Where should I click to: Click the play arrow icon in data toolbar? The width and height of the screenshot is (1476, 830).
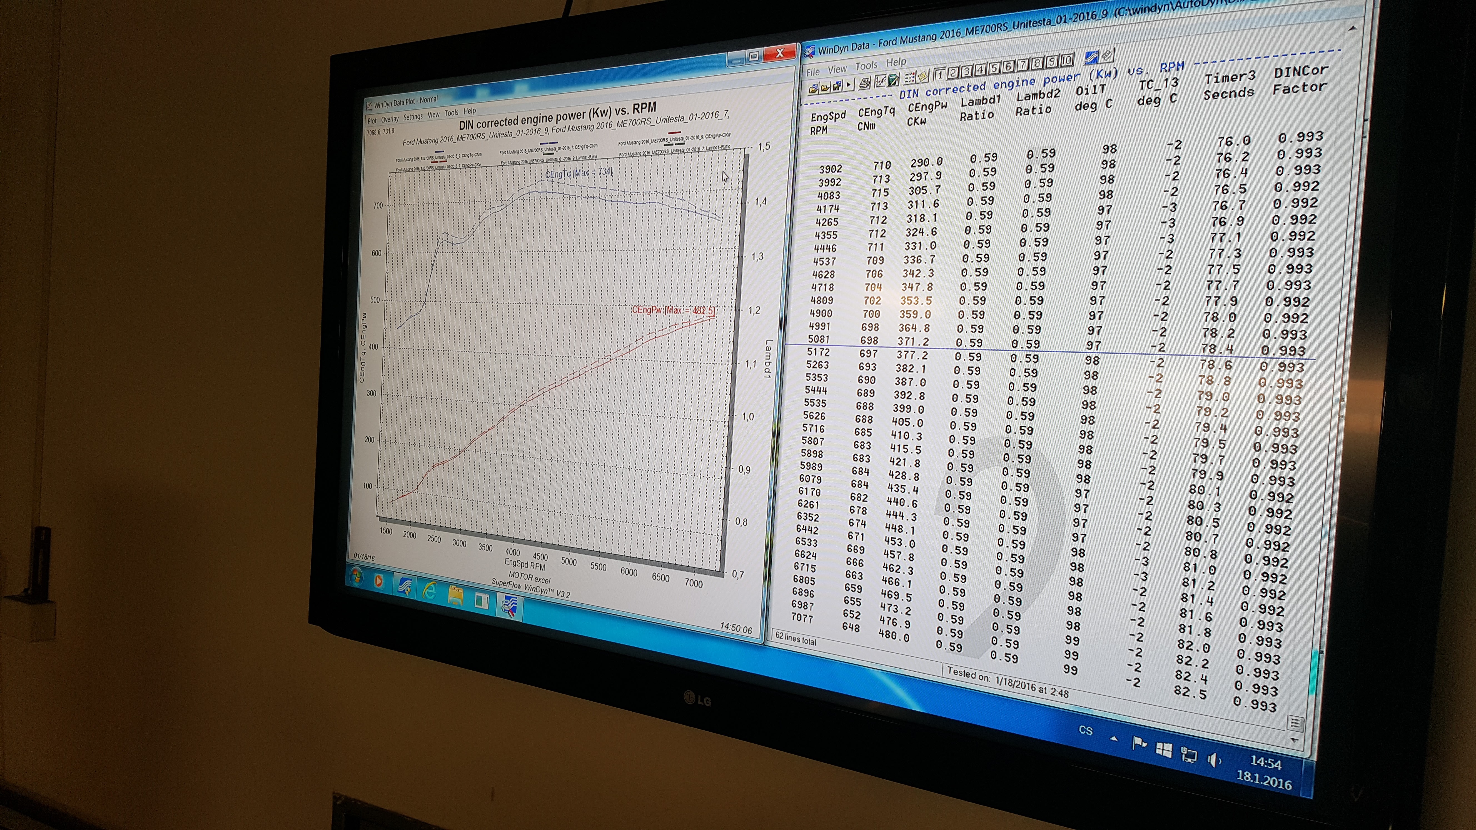pyautogui.click(x=849, y=85)
